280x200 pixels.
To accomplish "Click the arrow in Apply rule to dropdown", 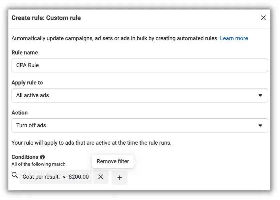I will [260, 95].
